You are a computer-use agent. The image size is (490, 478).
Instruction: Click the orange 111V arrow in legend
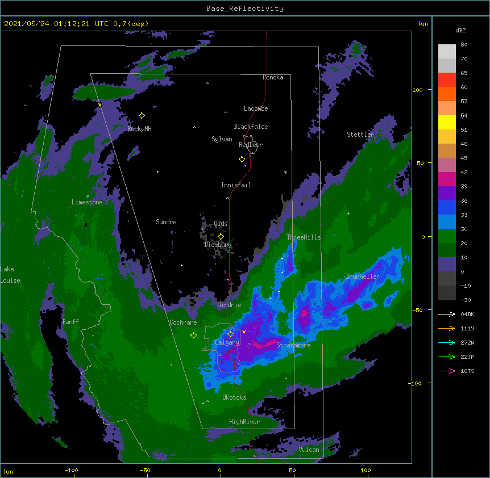coord(447,328)
